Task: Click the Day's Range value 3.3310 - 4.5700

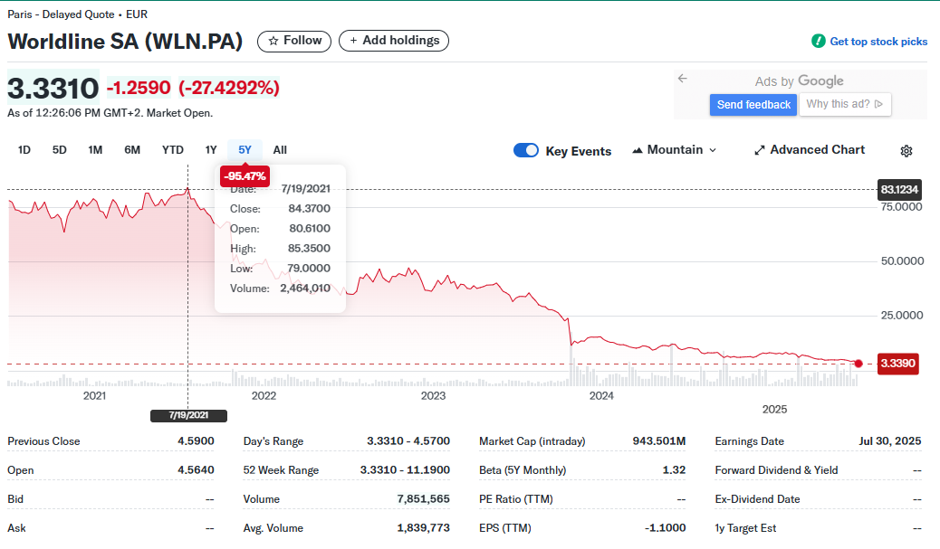Action: click(x=408, y=441)
